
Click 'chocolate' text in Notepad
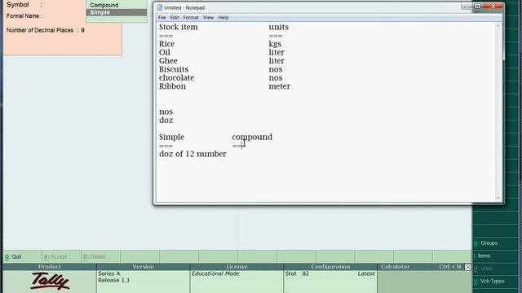[176, 78]
